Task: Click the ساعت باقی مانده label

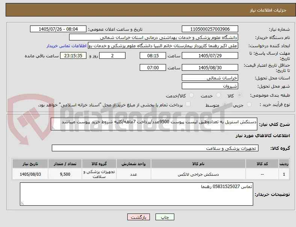Action: 42,56
